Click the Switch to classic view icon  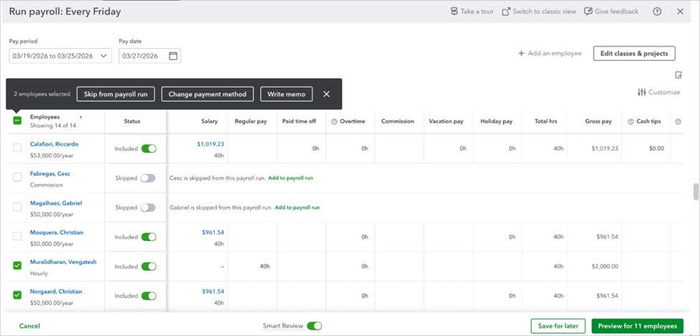click(x=506, y=11)
